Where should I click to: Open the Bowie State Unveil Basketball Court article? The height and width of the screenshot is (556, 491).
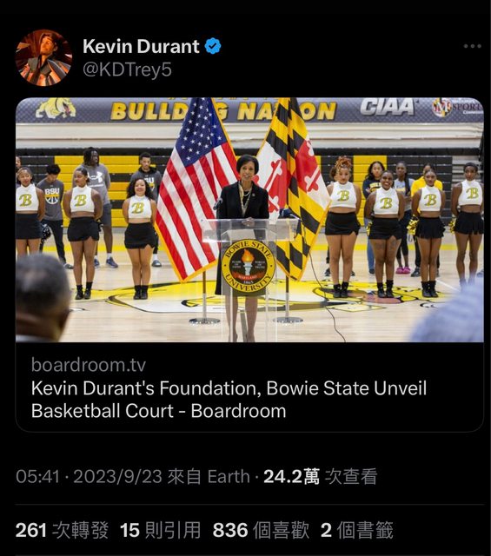[229, 400]
